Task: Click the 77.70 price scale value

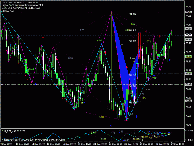Action: point(188,7)
